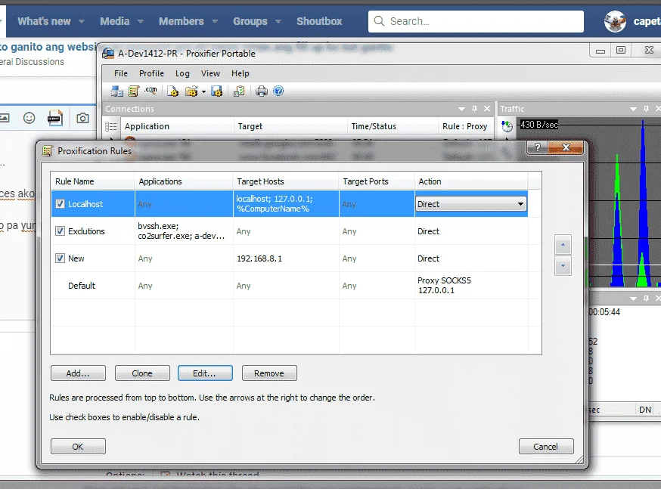Load profile folder toolbar icon
The image size is (661, 489).
pyautogui.click(x=191, y=91)
